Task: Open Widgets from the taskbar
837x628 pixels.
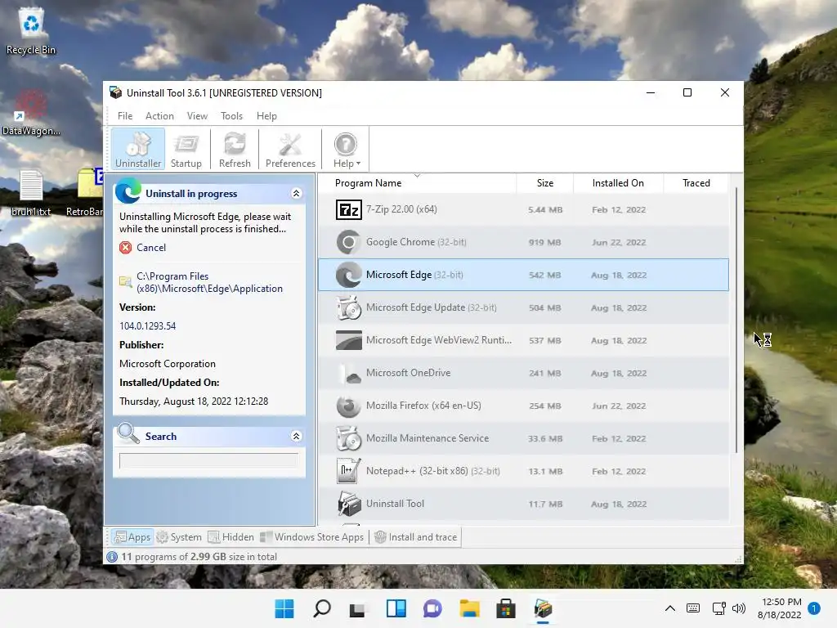Action: [x=396, y=608]
